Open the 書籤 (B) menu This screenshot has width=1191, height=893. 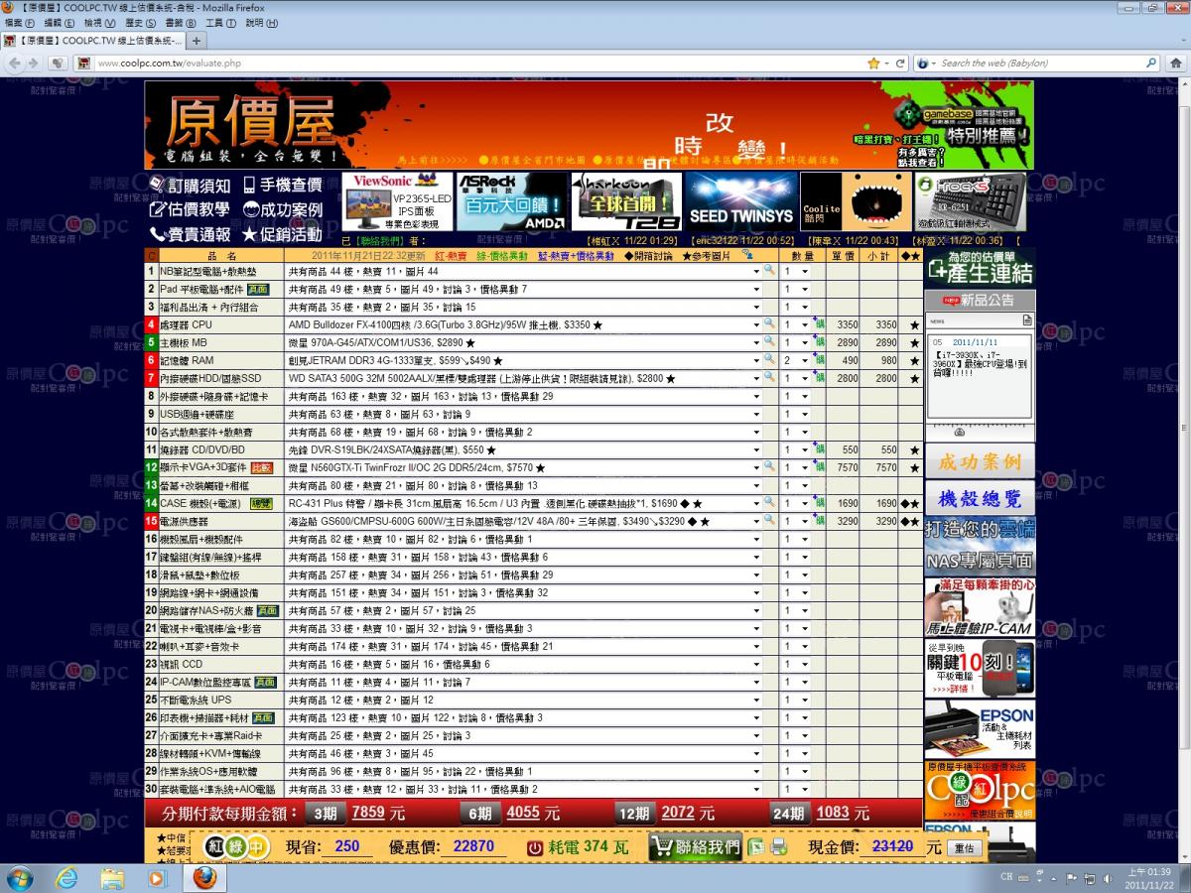(179, 22)
